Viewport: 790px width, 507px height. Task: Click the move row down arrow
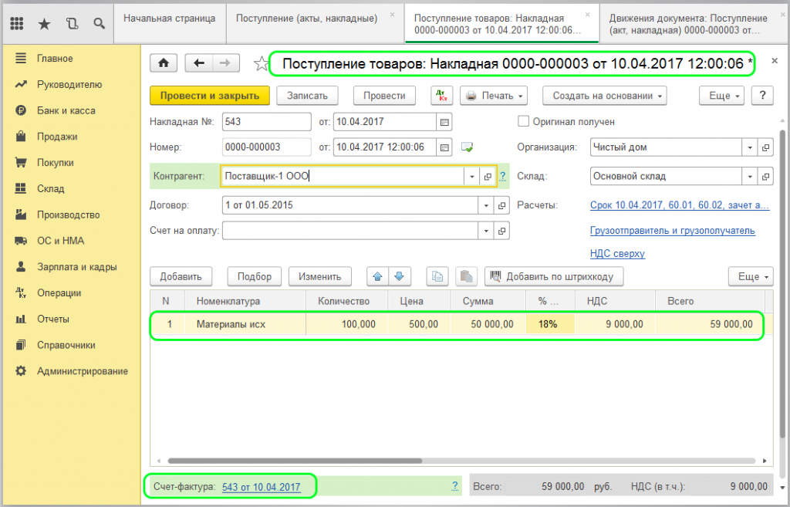coord(399,276)
